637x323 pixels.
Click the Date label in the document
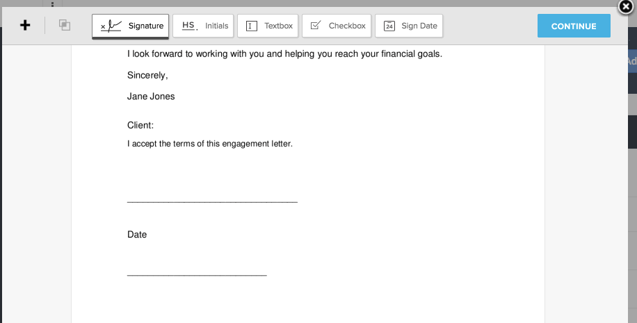coord(137,235)
